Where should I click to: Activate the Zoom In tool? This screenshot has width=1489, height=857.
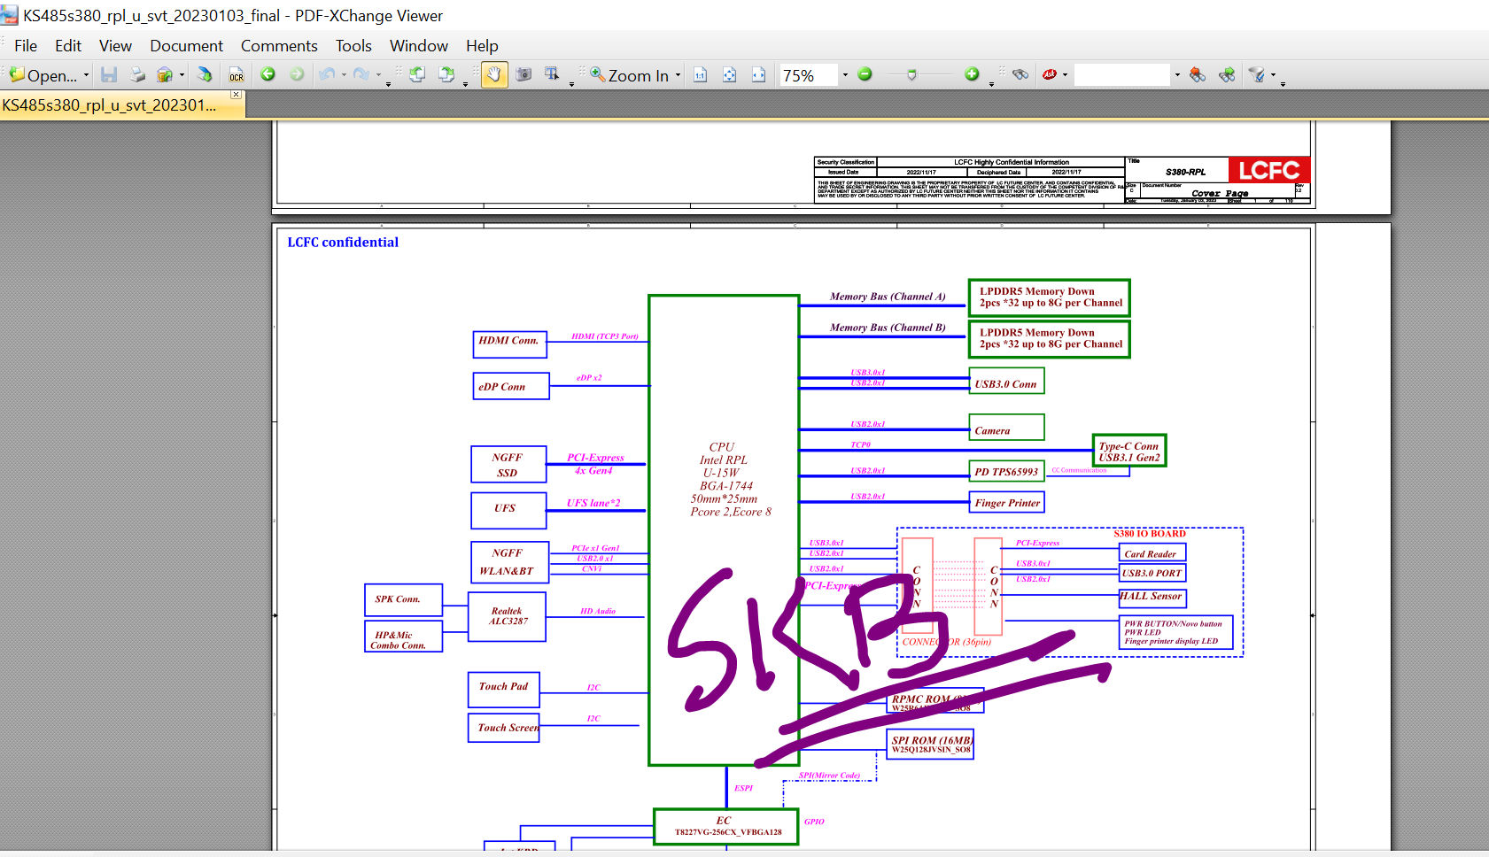tap(630, 75)
